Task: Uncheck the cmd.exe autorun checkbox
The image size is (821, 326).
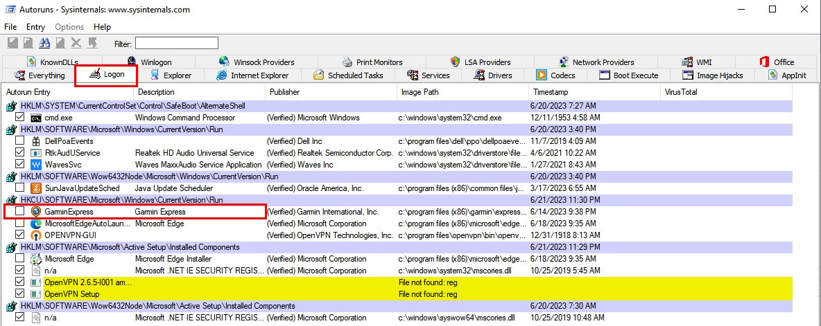Action: click(x=20, y=118)
